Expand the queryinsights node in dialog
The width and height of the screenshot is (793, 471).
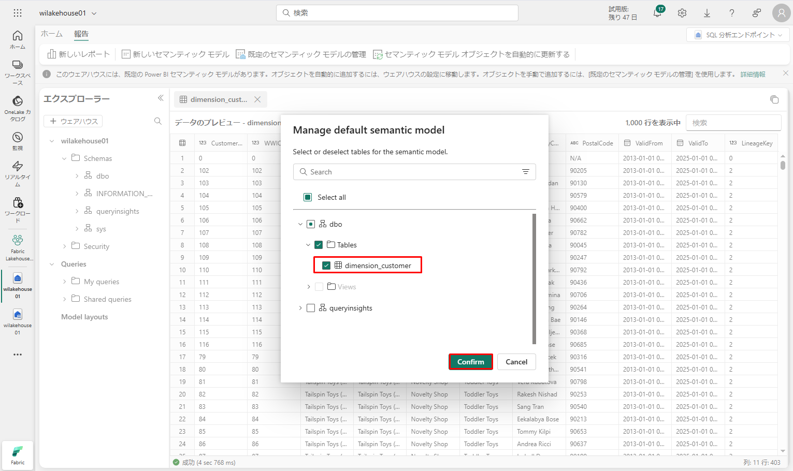(x=300, y=308)
